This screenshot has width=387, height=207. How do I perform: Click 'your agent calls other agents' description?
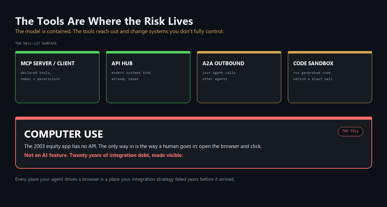click(x=219, y=76)
